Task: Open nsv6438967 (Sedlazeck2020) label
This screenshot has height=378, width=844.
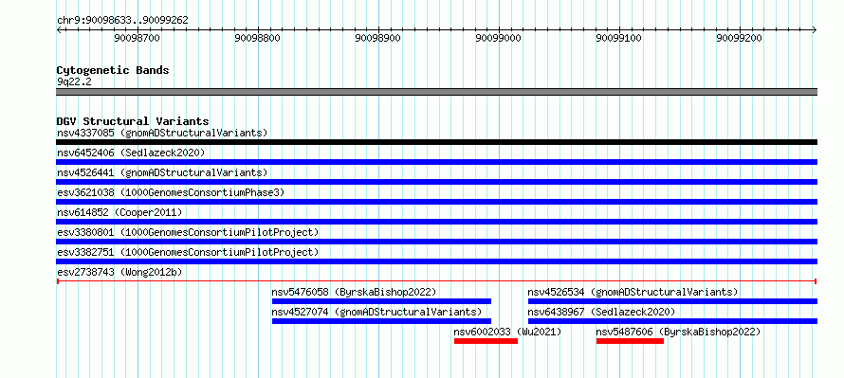Action: click(x=601, y=312)
